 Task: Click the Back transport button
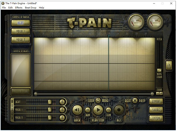click(x=77, y=110)
